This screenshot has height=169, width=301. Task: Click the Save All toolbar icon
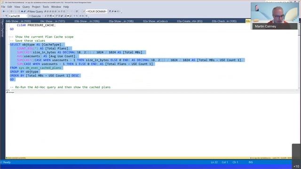(x=24, y=11)
